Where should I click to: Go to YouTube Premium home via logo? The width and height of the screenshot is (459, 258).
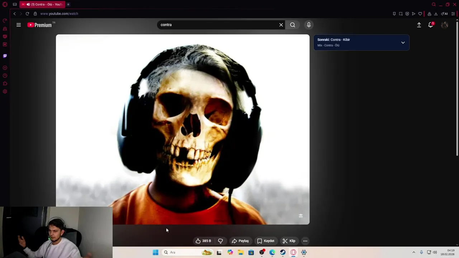(x=40, y=25)
